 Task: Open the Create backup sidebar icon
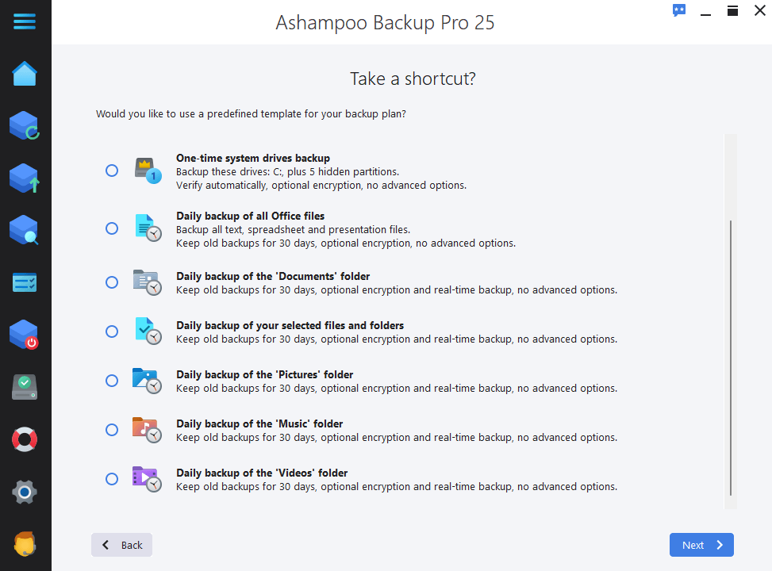click(25, 178)
